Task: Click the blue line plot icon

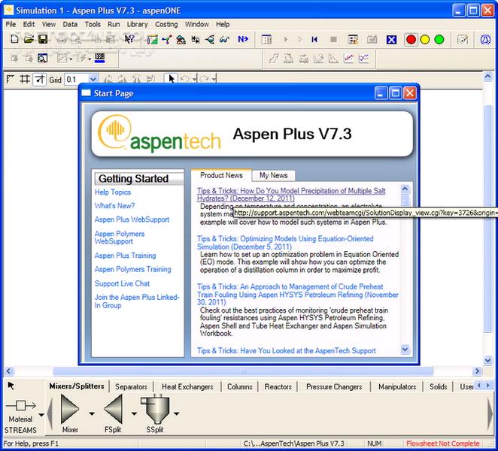Action: [x=363, y=59]
